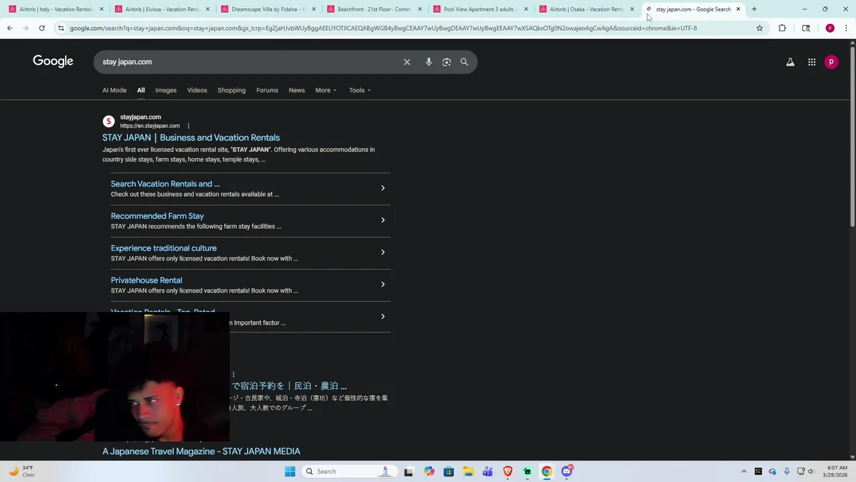Expand the Privatehouse Rental chevron

pos(383,285)
